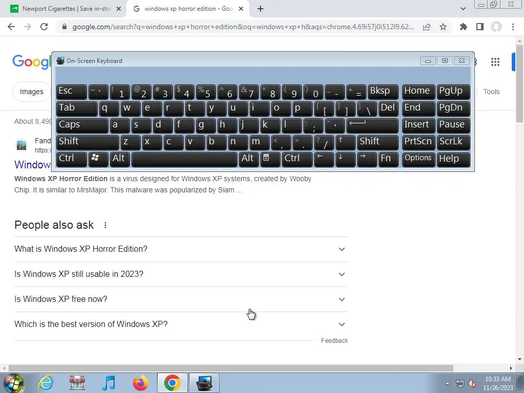Toggle the right Ctrl key
The height and width of the screenshot is (393, 524).
tap(297, 159)
